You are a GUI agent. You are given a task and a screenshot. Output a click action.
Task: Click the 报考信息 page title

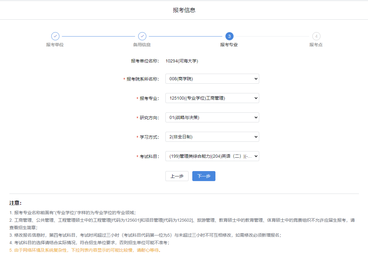pos(184,10)
